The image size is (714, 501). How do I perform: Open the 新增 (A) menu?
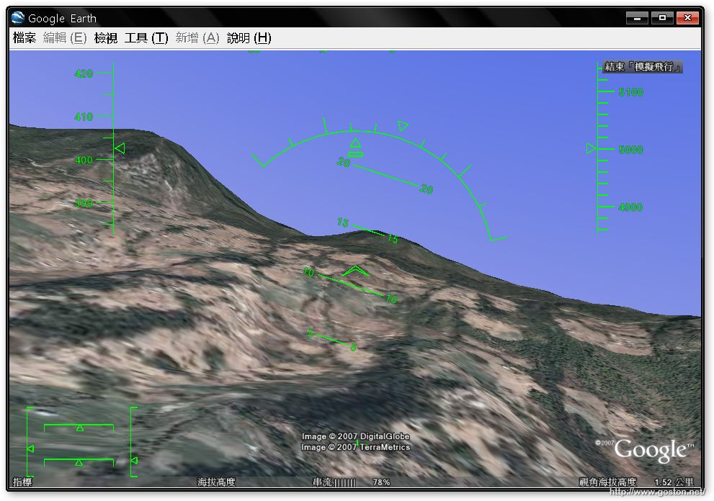[x=197, y=37]
